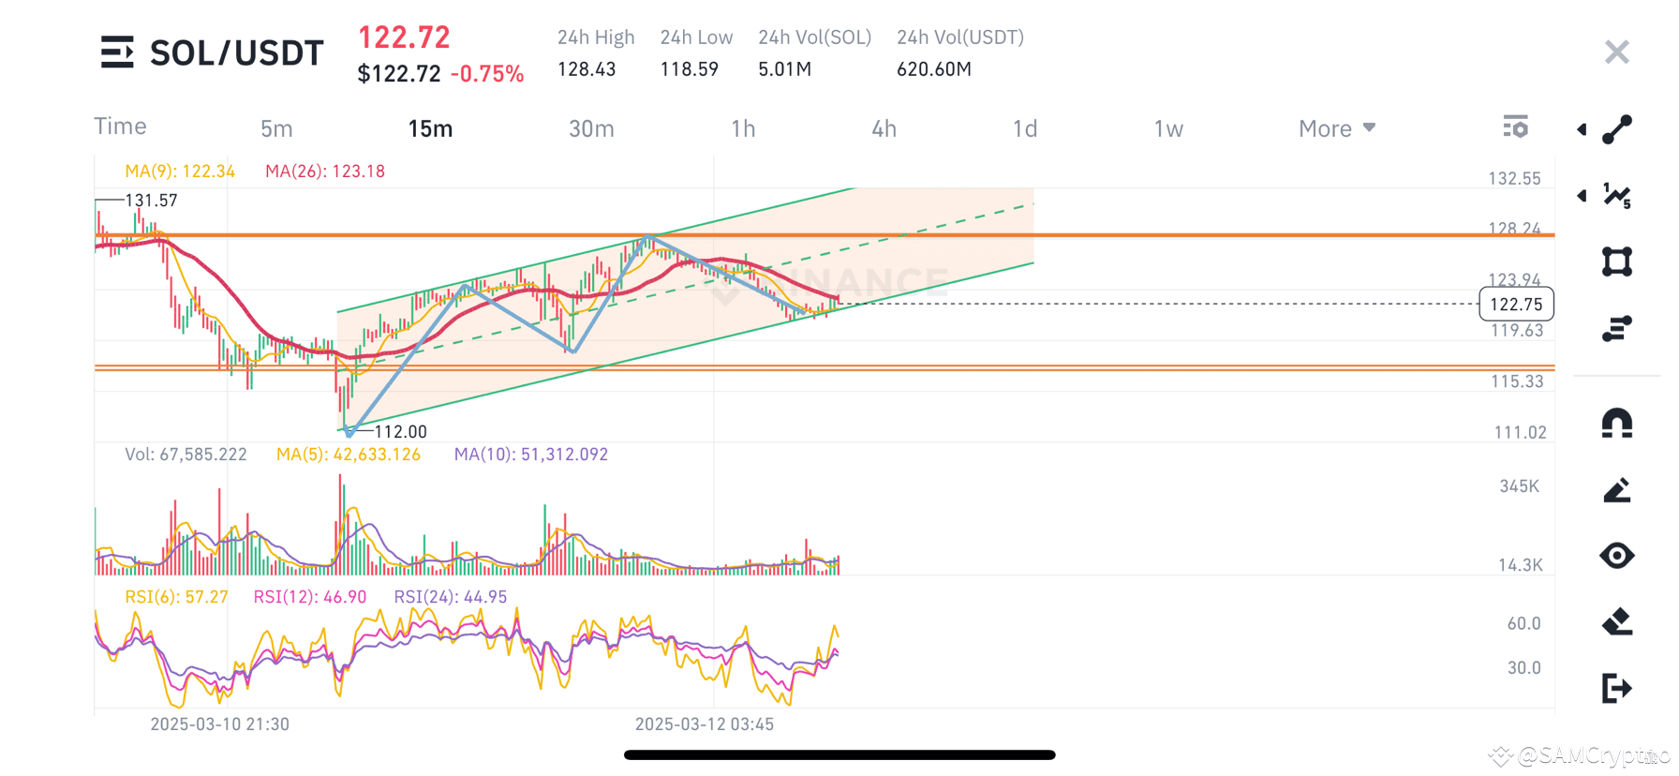Click the RSI(6): 57.27 label
The width and height of the screenshot is (1679, 776).
click(177, 597)
